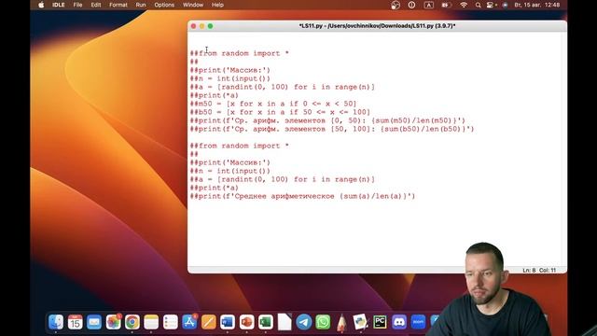
Task: Close the LS11.py editor window
Action: coord(193,26)
